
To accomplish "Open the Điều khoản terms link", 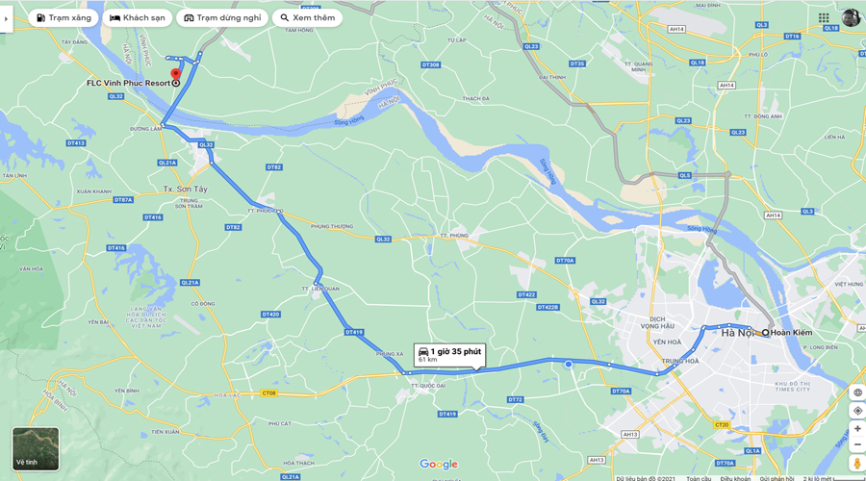I will (735, 478).
